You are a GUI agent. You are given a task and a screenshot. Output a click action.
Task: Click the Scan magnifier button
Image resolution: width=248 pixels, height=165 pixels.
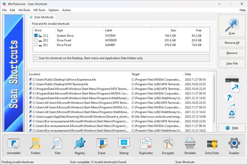(232, 26)
